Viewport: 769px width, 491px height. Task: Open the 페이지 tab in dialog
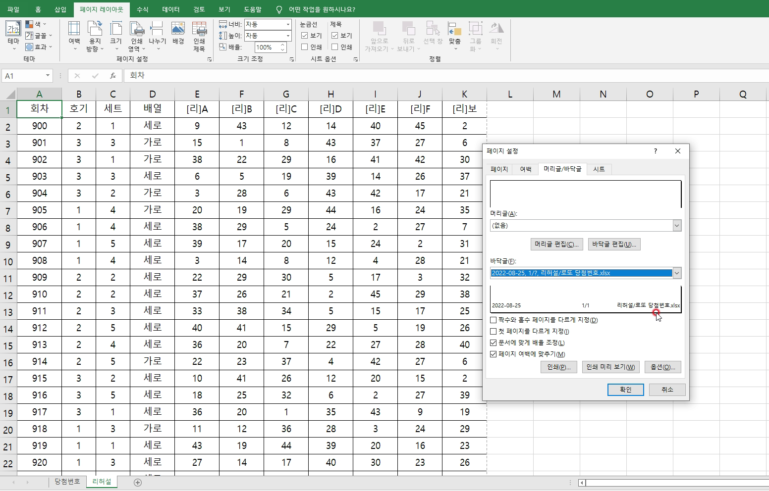pyautogui.click(x=499, y=169)
